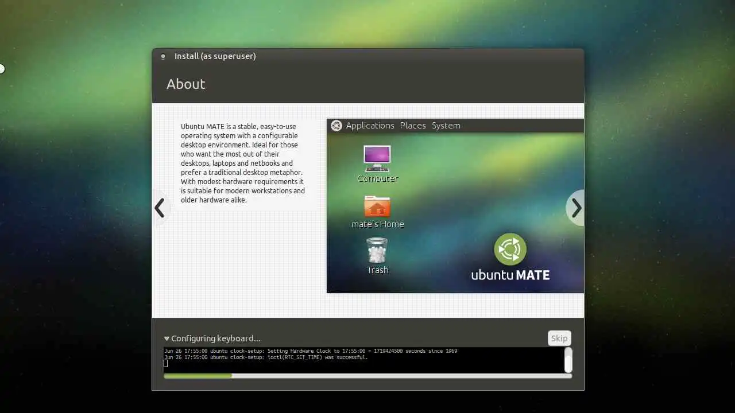Screen dimensions: 735x413
Task: Click the mate's Home folder icon
Action: [x=377, y=206]
